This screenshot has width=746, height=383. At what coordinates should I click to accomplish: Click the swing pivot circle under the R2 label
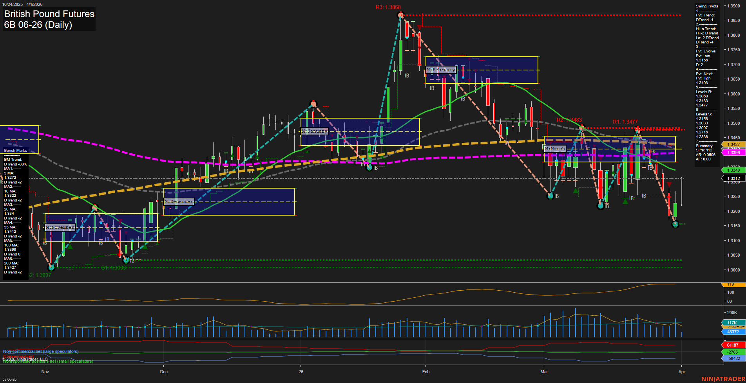582,127
